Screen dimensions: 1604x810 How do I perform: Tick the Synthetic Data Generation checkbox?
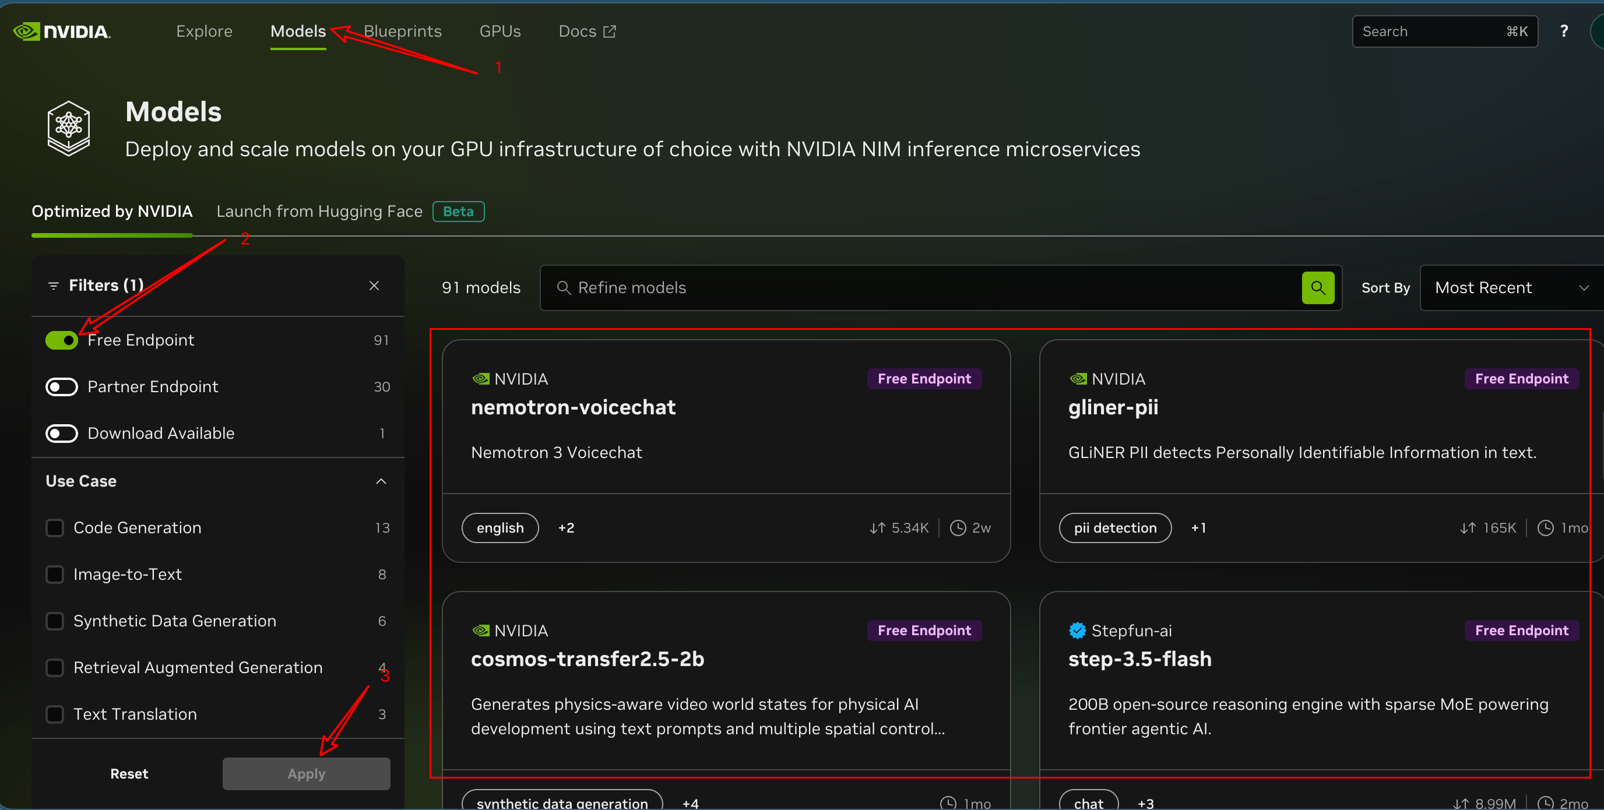pos(55,621)
